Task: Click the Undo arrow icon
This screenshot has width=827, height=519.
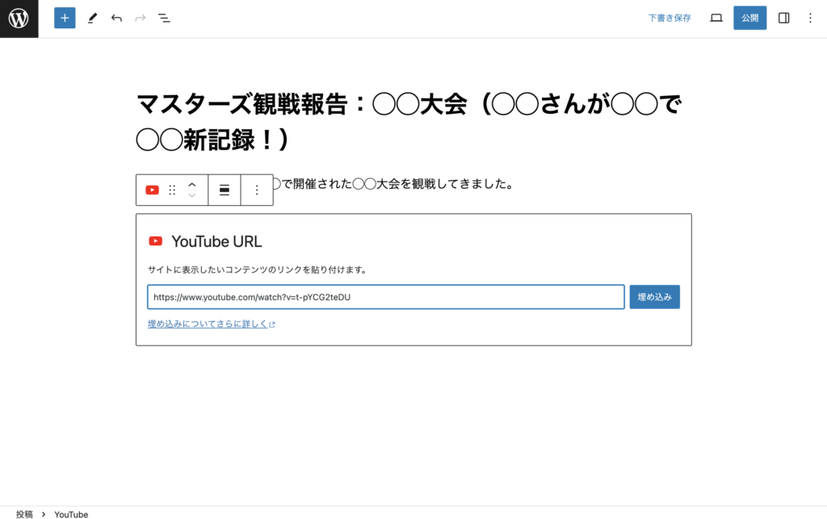Action: tap(116, 18)
